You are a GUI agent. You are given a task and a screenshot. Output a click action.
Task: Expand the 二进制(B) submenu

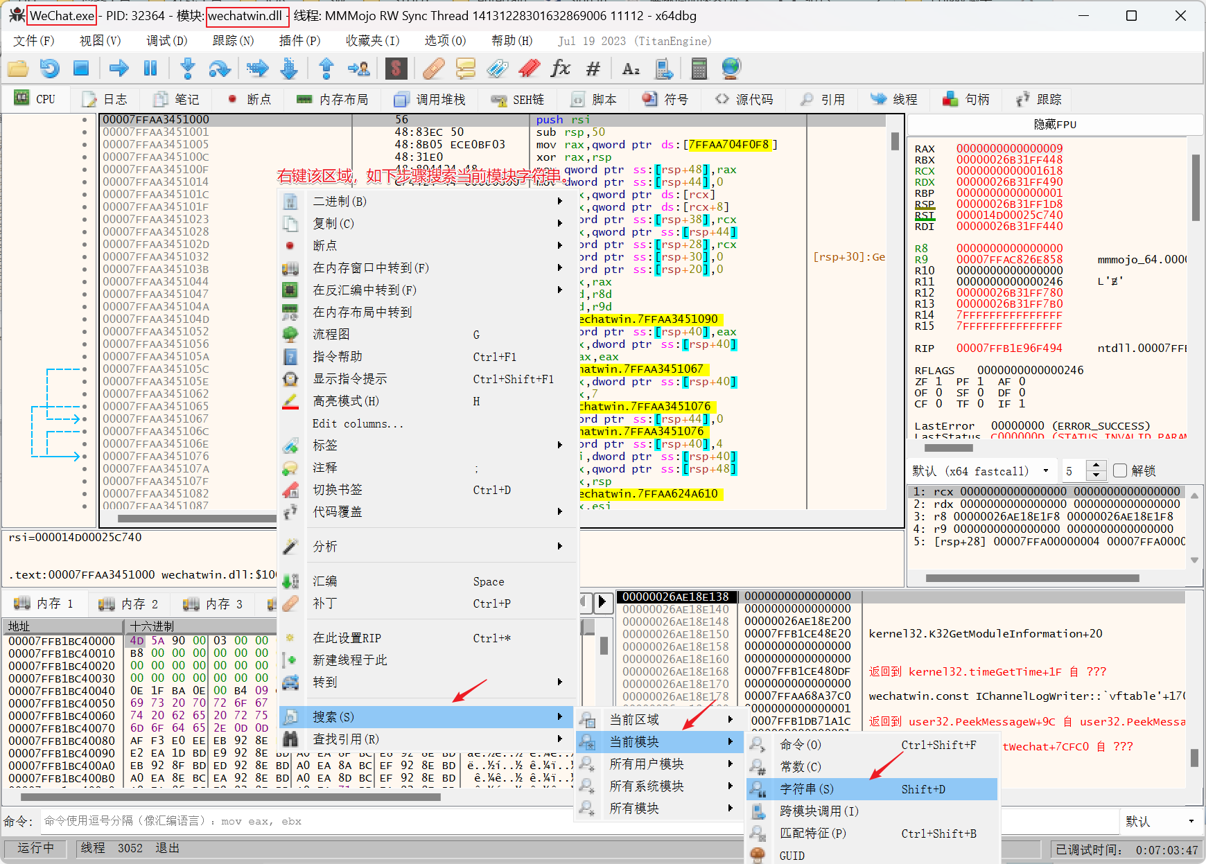click(428, 202)
